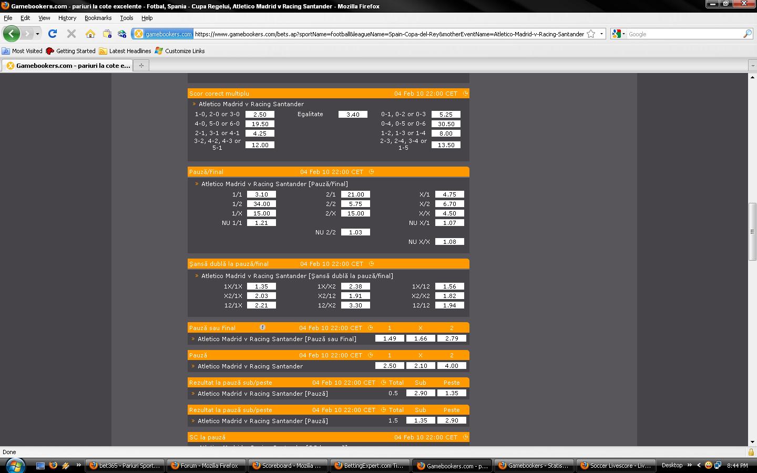Image resolution: width=757 pixels, height=473 pixels.
Task: Click the padlock icon in status bar
Action: click(x=751, y=452)
